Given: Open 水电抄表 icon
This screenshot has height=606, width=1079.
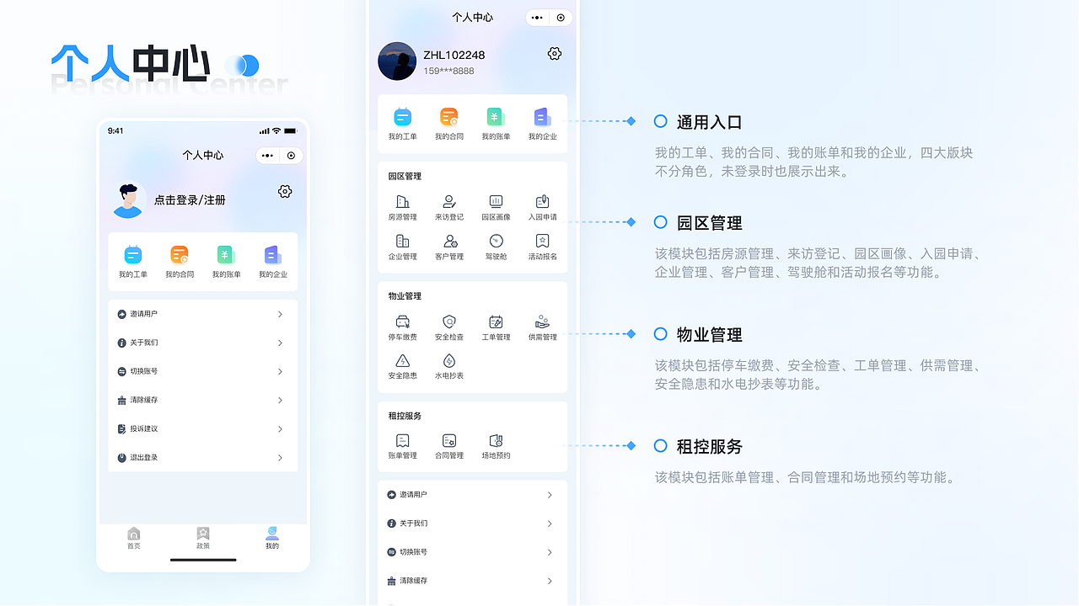Looking at the screenshot, I should click(449, 360).
